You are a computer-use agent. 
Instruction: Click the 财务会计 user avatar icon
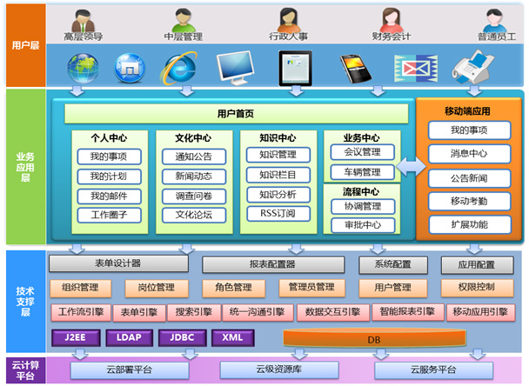tap(391, 21)
